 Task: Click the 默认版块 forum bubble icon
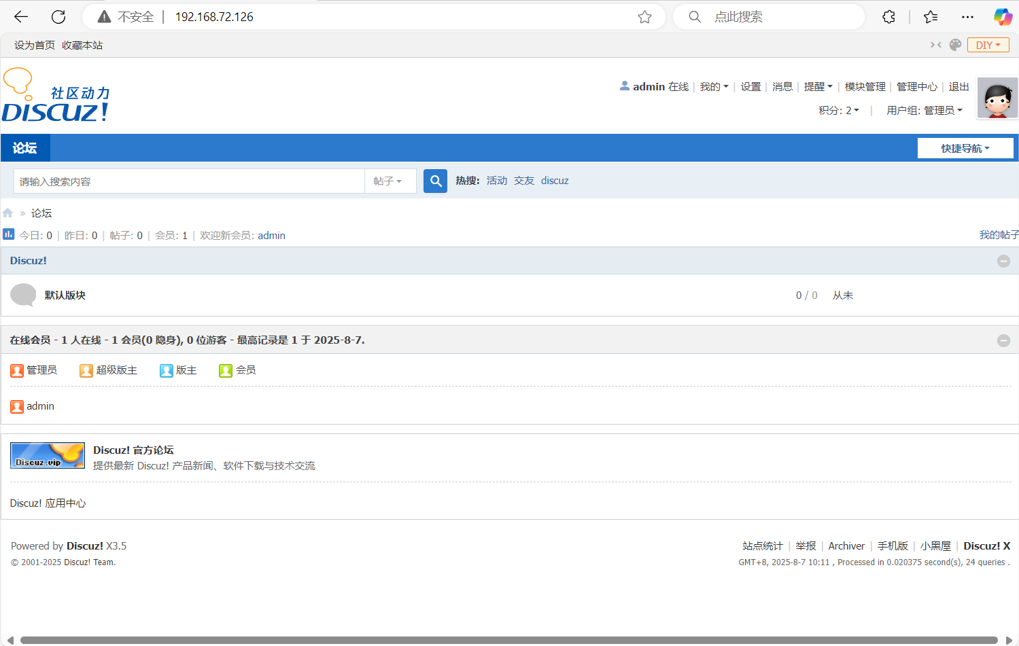(23, 295)
